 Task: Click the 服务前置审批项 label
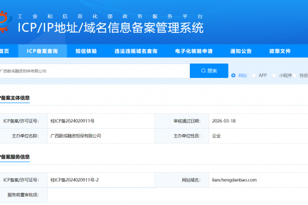pyautogui.click(x=23, y=195)
